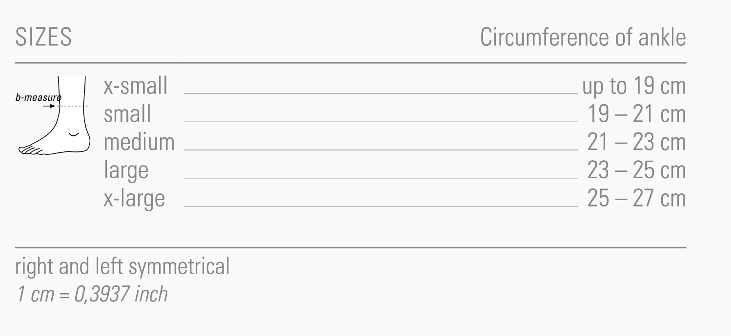
Task: Click the '21 – 23 cm' measurement
Action: click(636, 142)
